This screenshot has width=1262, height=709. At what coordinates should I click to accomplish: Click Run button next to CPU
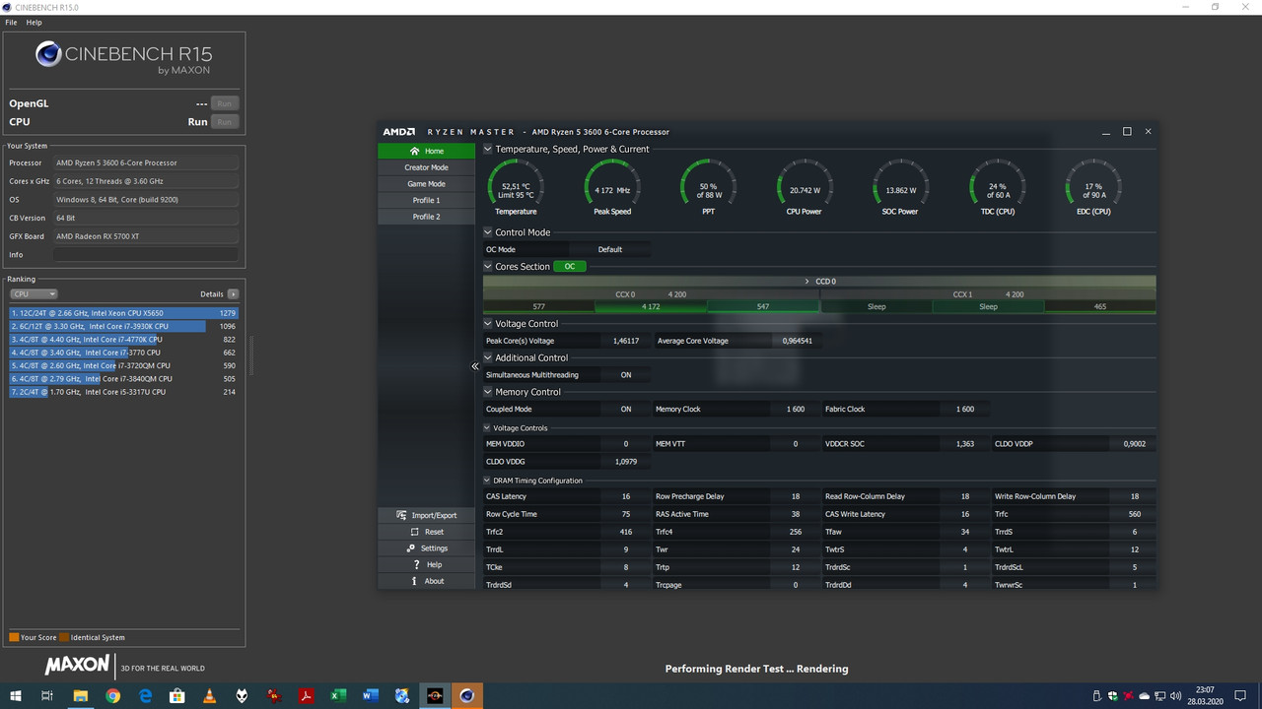(x=225, y=122)
